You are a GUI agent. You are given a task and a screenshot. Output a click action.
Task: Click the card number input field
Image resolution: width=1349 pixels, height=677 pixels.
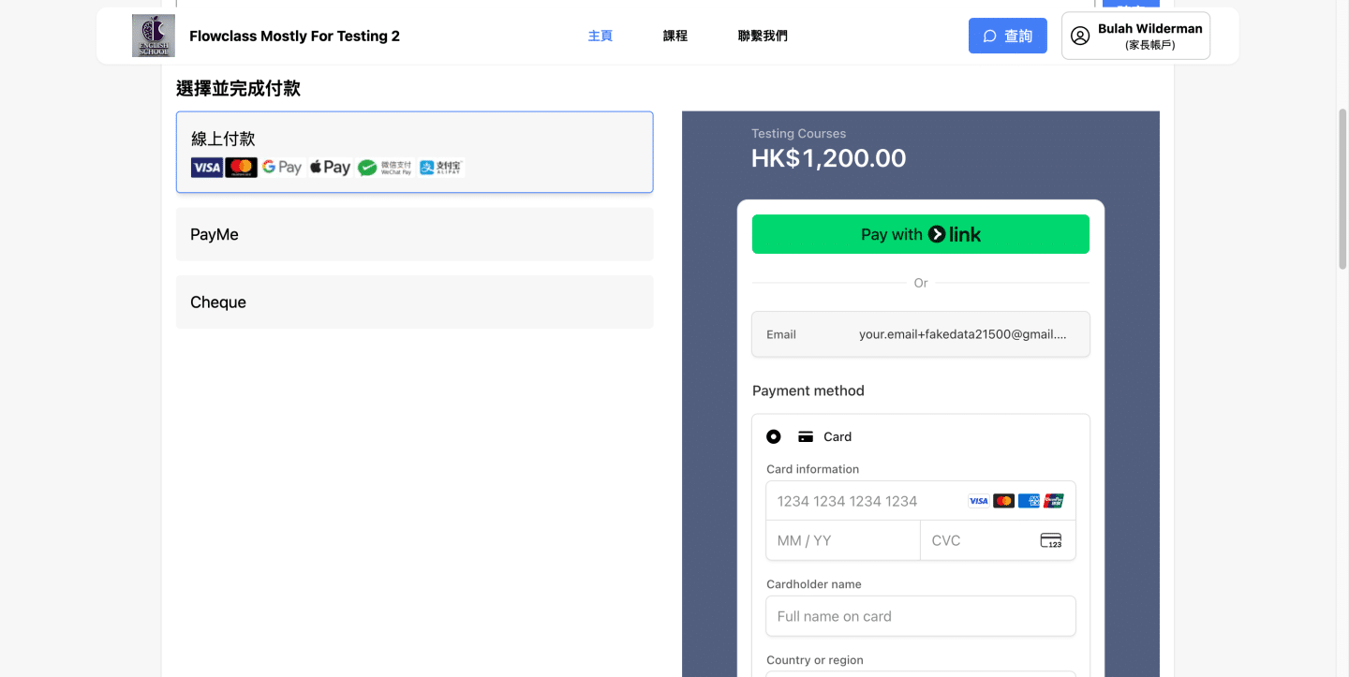(x=921, y=501)
